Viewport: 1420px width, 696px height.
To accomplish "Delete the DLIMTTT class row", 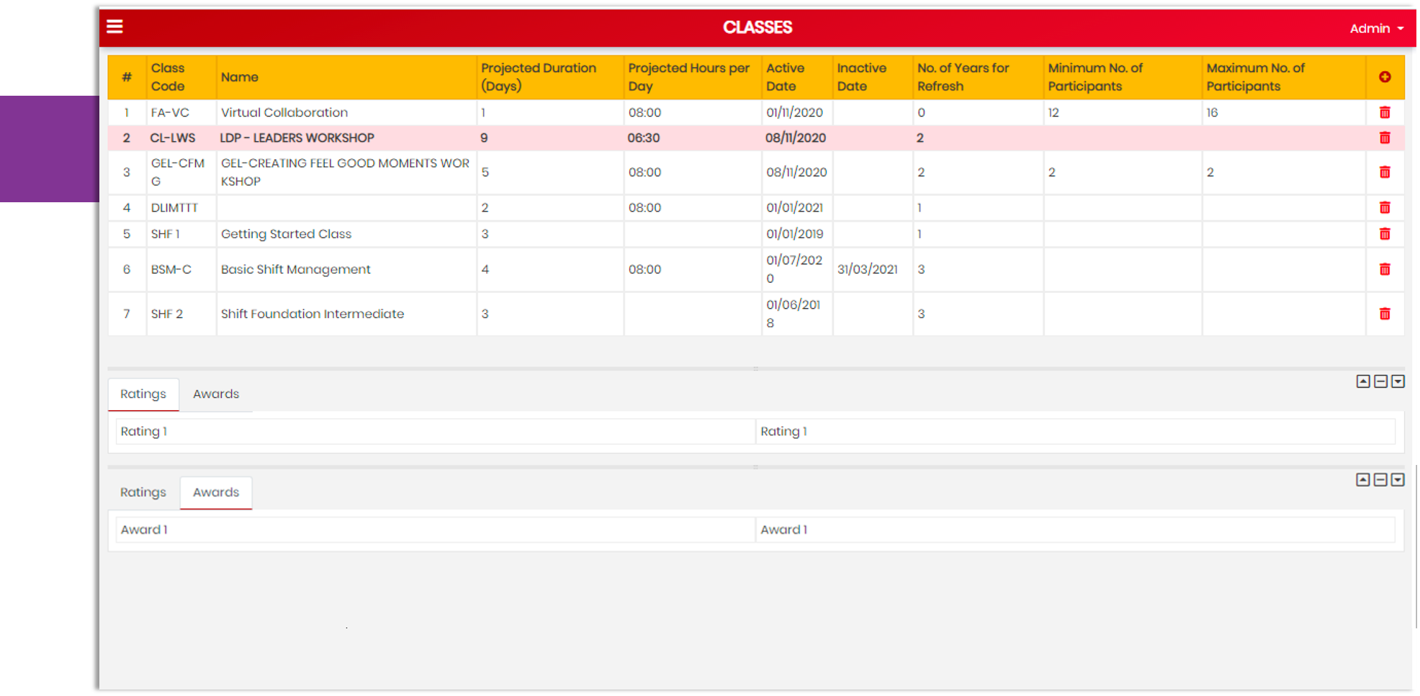I will pos(1385,207).
